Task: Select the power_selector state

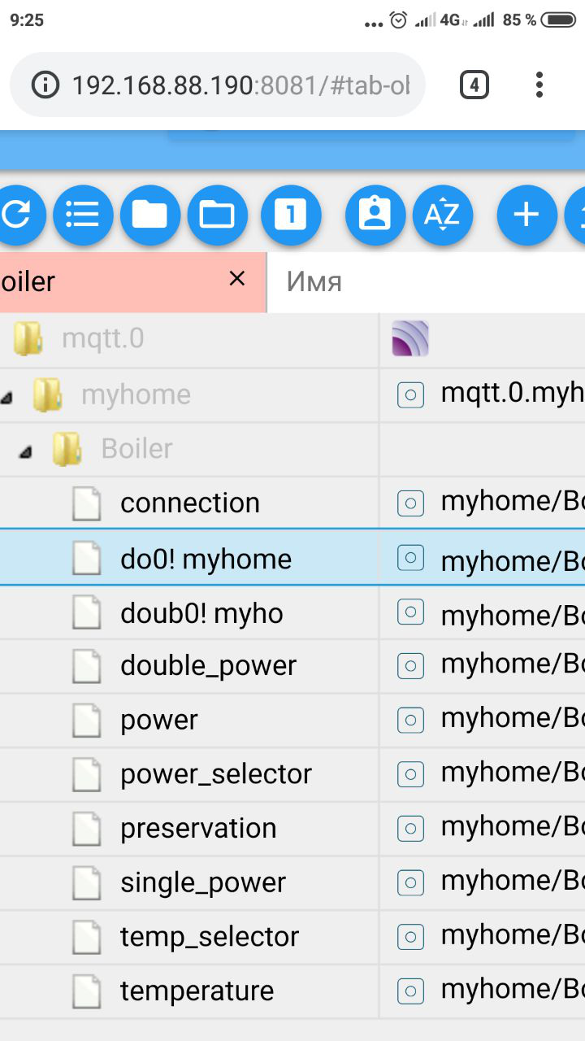Action: 215,773
